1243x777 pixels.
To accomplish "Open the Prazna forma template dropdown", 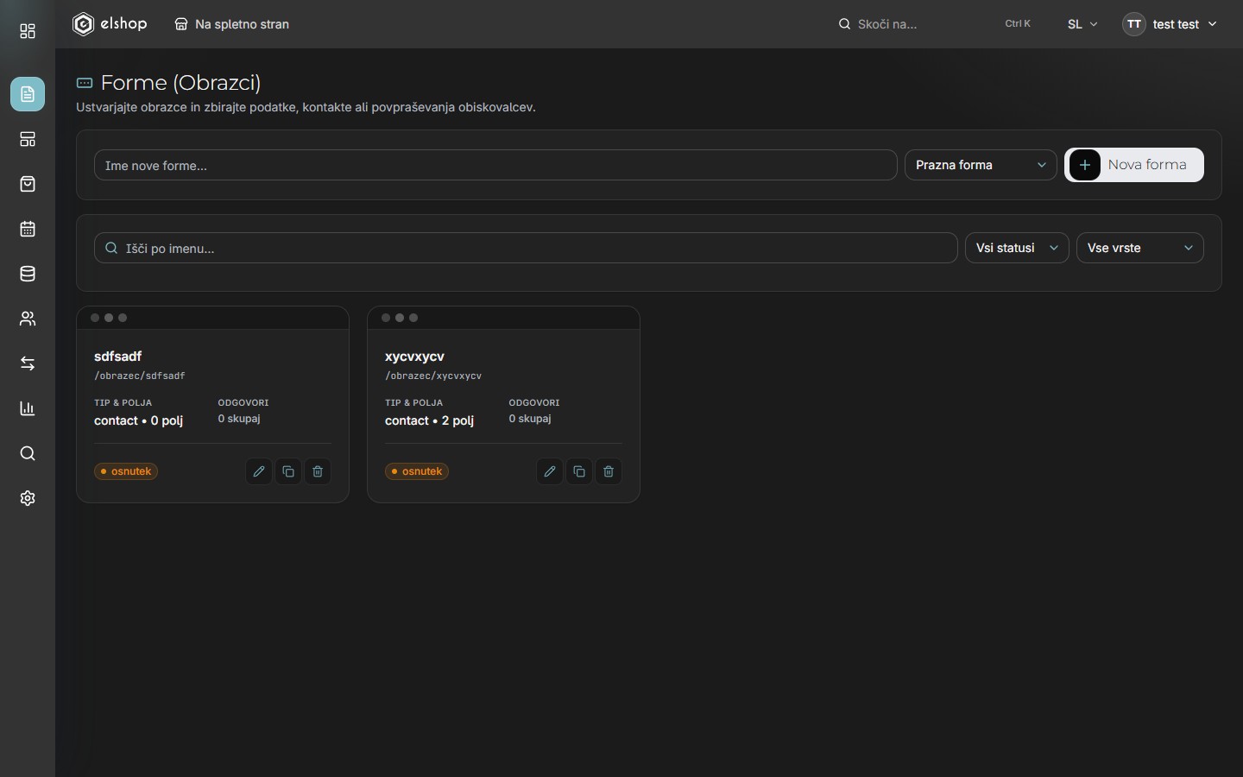I will (x=981, y=165).
